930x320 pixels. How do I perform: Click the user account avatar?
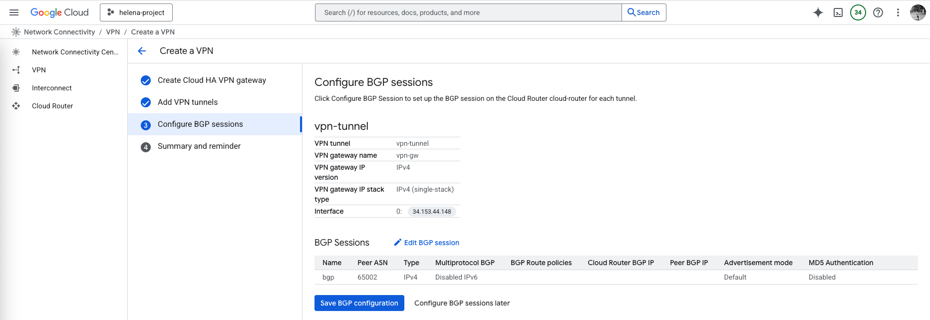point(918,12)
